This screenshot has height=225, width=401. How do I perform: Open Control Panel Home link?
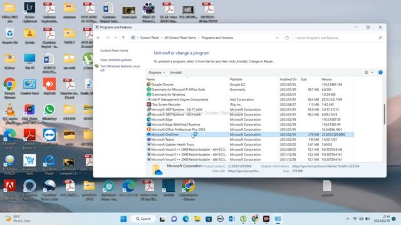(114, 51)
